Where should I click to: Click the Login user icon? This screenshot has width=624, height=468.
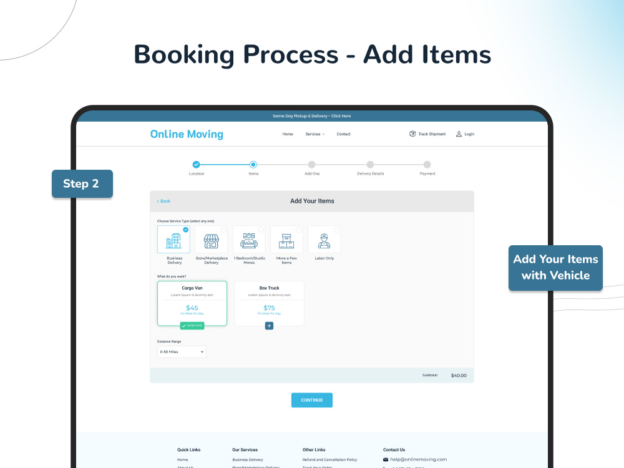click(x=459, y=134)
